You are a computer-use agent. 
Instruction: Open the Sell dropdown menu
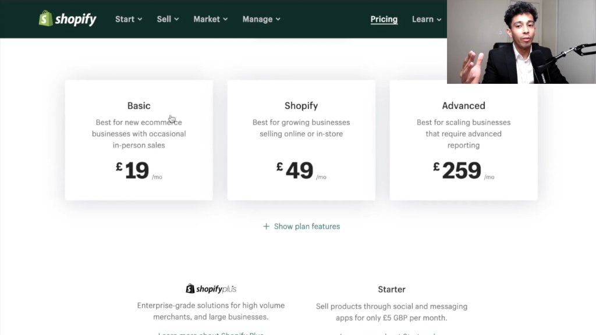coord(168,19)
